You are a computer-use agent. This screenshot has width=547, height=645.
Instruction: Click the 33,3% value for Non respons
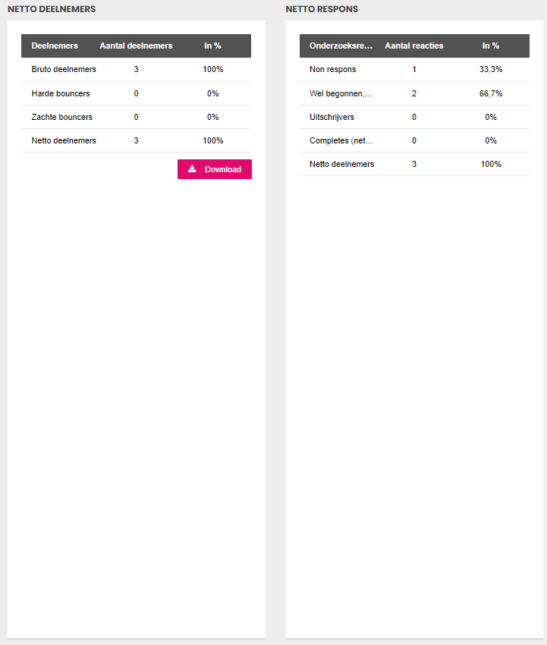491,69
